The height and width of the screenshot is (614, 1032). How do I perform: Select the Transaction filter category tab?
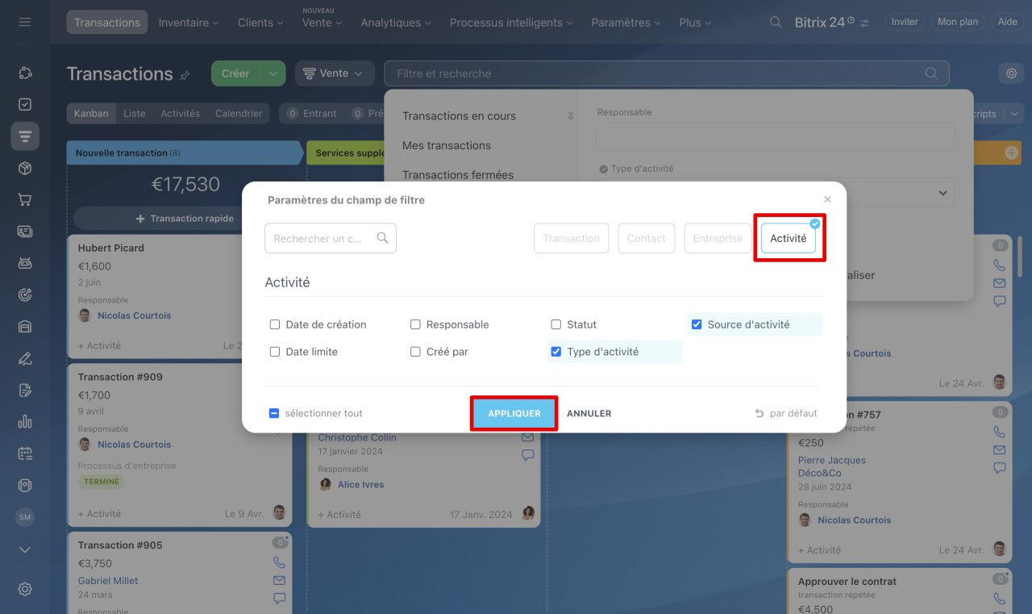coord(572,238)
